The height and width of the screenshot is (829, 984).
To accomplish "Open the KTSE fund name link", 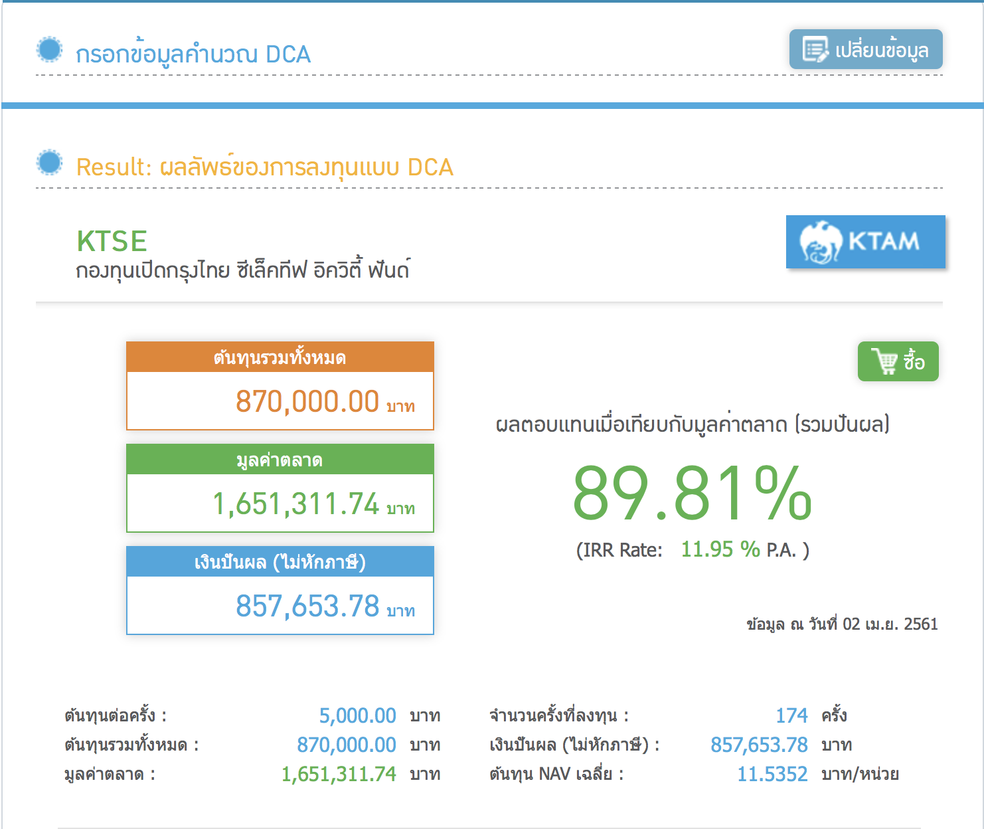I will pos(112,241).
